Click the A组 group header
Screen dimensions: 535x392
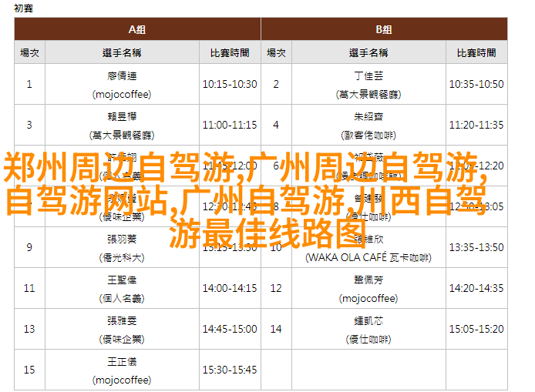(x=137, y=29)
